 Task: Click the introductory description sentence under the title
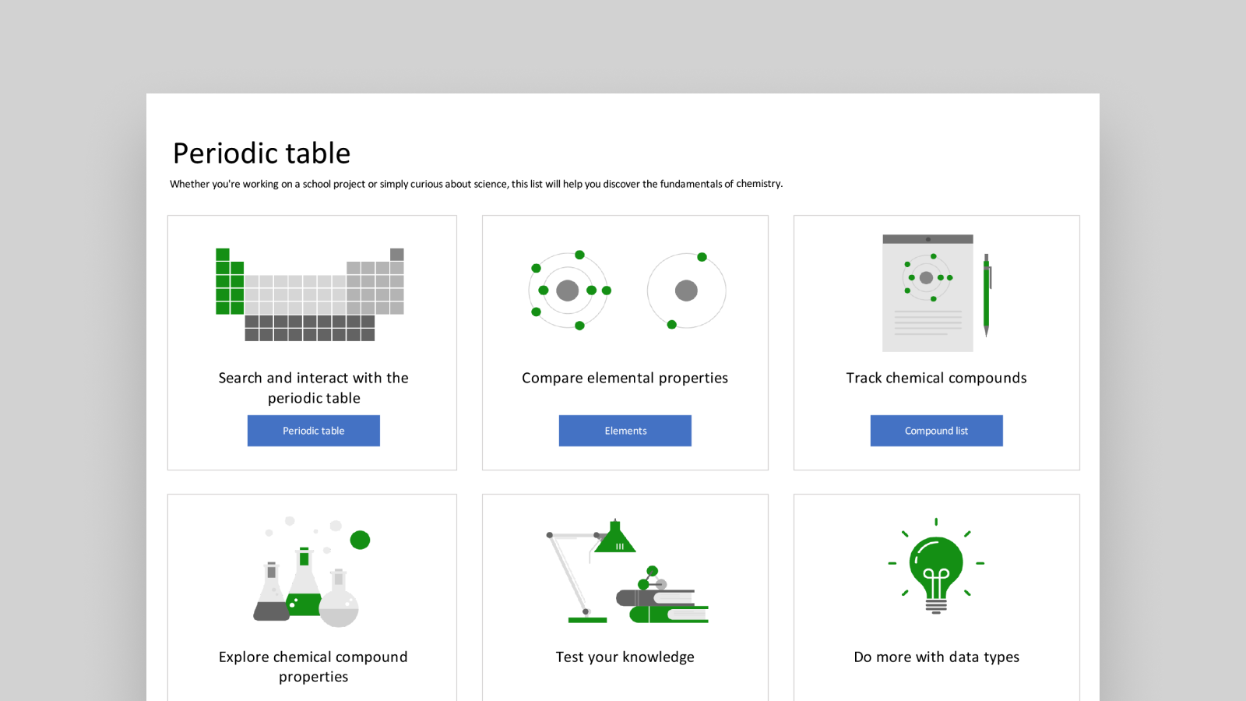[x=476, y=184]
